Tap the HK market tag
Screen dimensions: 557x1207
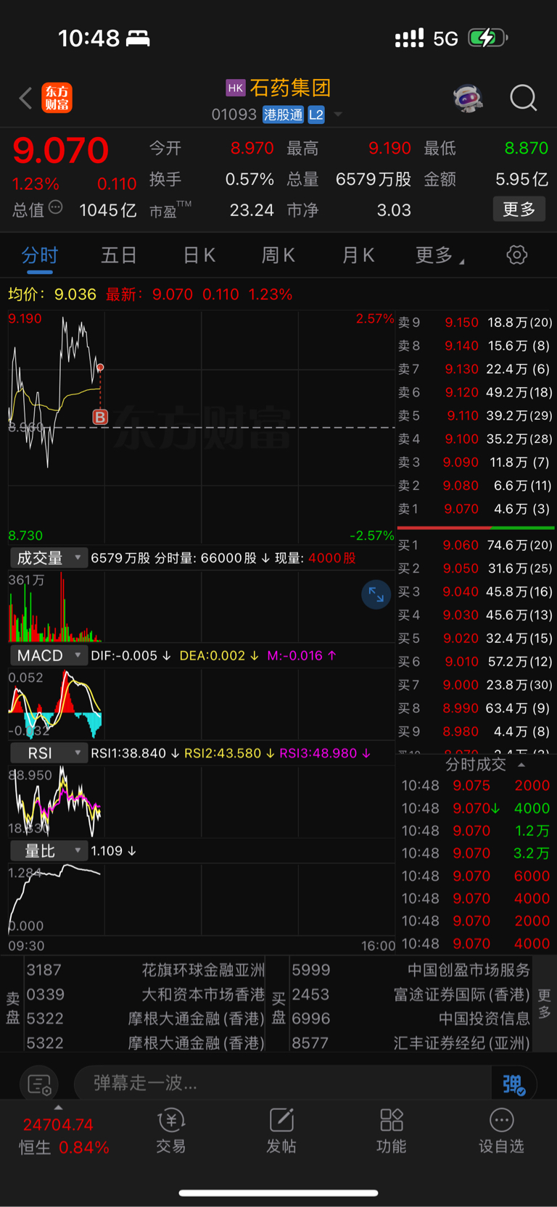point(236,88)
